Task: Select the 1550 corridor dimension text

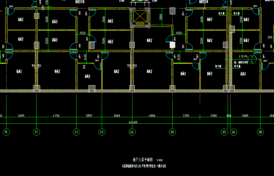Action: (82, 33)
